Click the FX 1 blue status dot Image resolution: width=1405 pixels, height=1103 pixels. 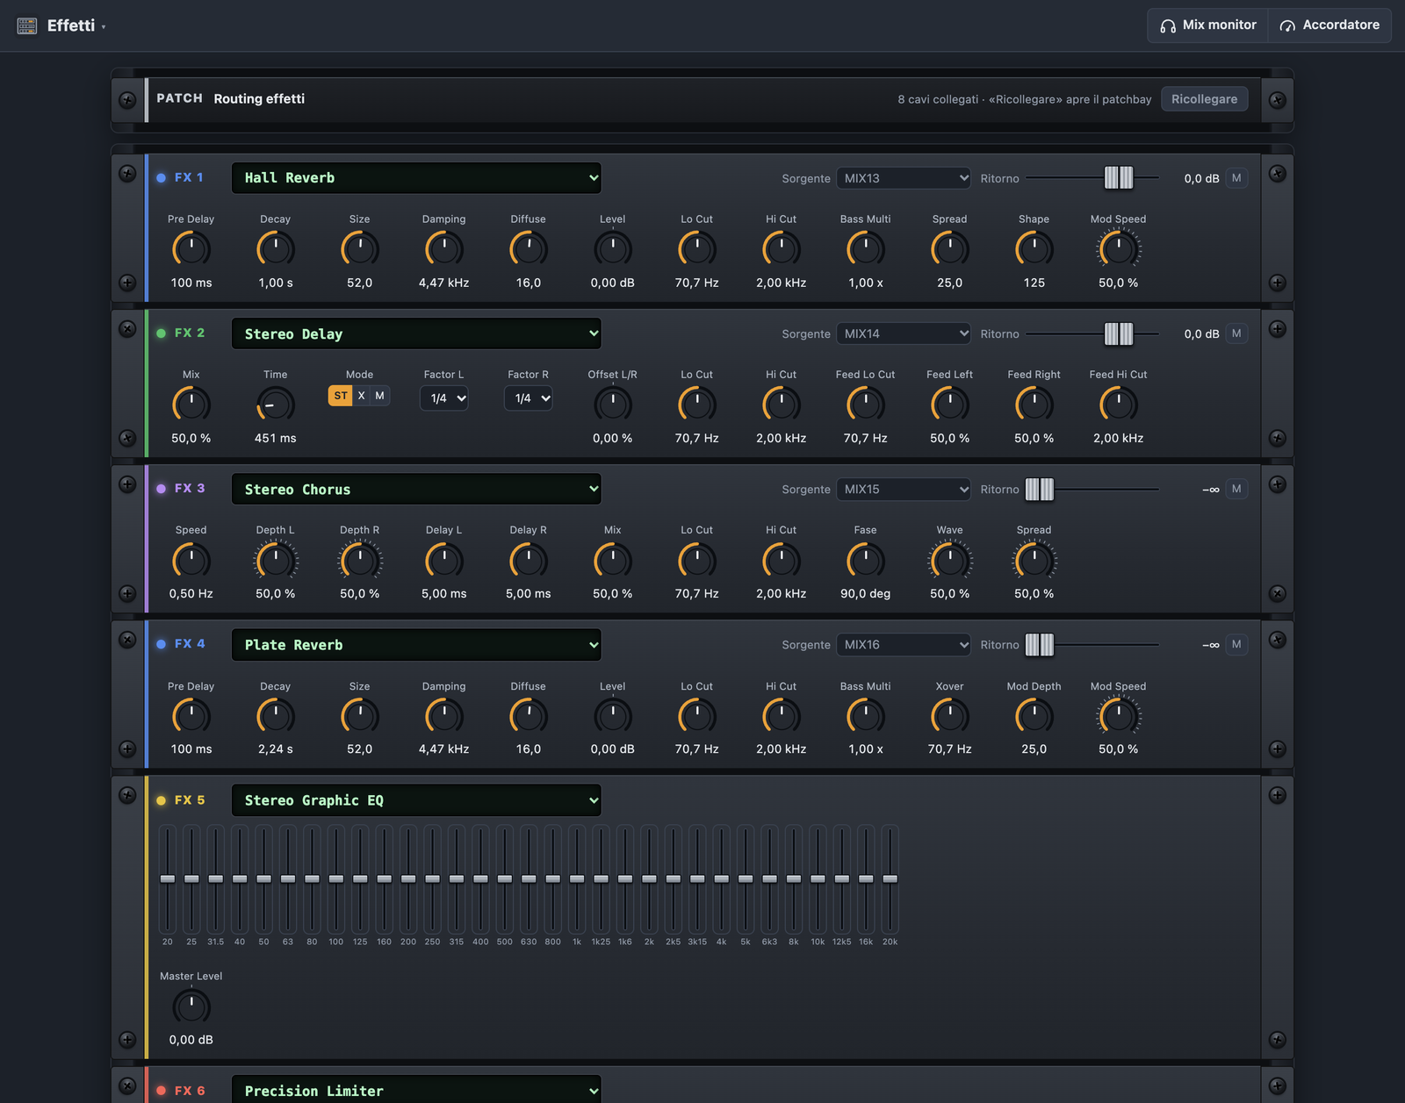161,177
